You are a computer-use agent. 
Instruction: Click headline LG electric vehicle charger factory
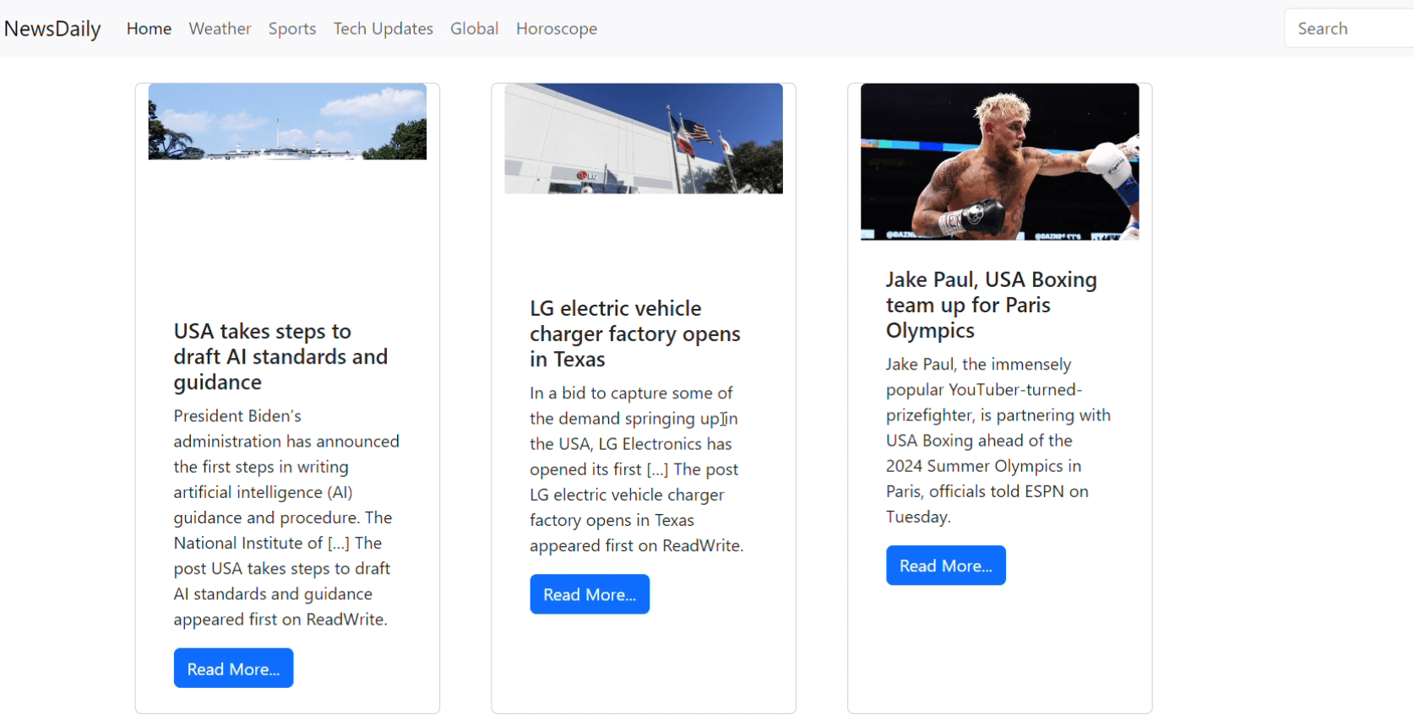point(635,333)
